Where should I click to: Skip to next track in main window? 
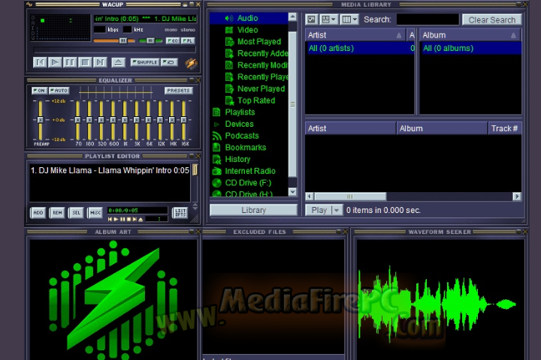(x=100, y=62)
